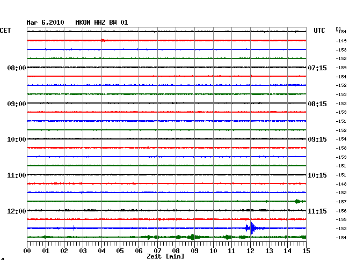Click the "07:15" UTC time label
The width and height of the screenshot is (349, 265).
pyautogui.click(x=317, y=68)
